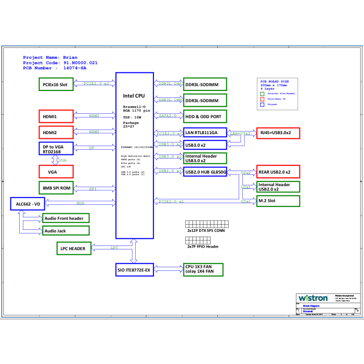This screenshot has height=364, width=364.
Task: Click the PCIEx16 Slot block
Action: click(x=56, y=84)
